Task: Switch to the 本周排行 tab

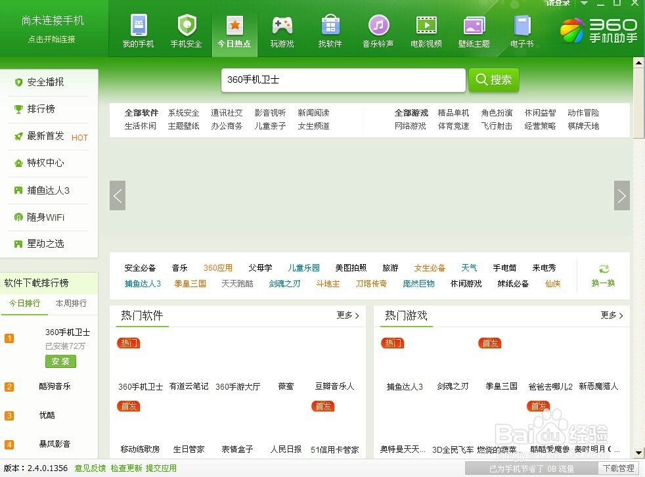Action: pos(70,303)
